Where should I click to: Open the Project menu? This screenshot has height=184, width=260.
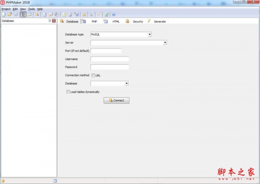[x=6, y=9]
